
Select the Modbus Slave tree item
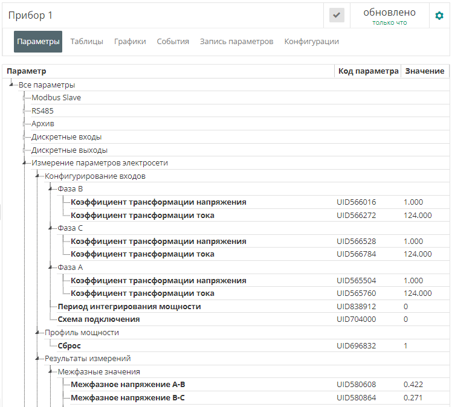point(56,98)
